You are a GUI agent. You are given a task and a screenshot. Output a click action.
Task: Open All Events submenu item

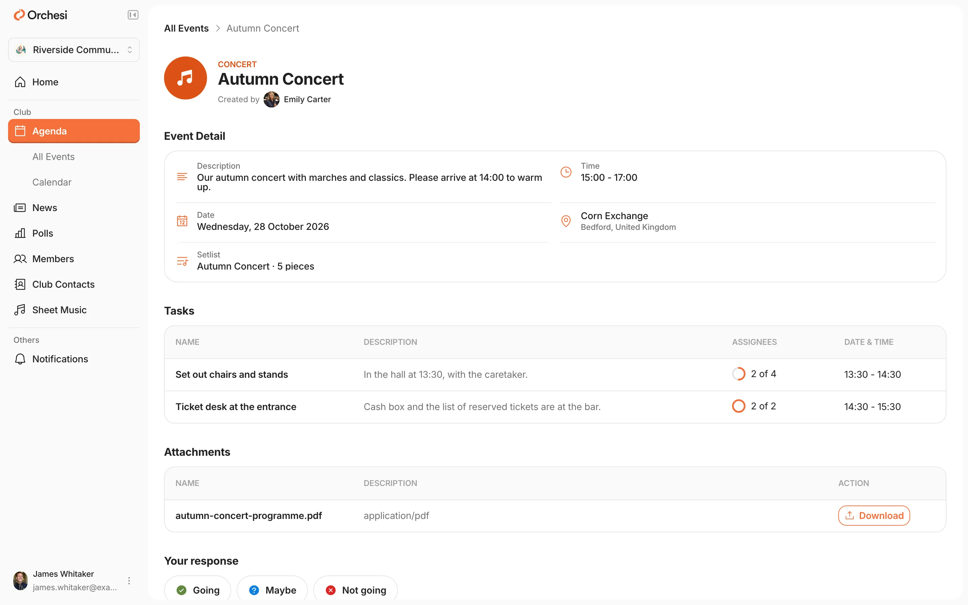[x=53, y=156]
